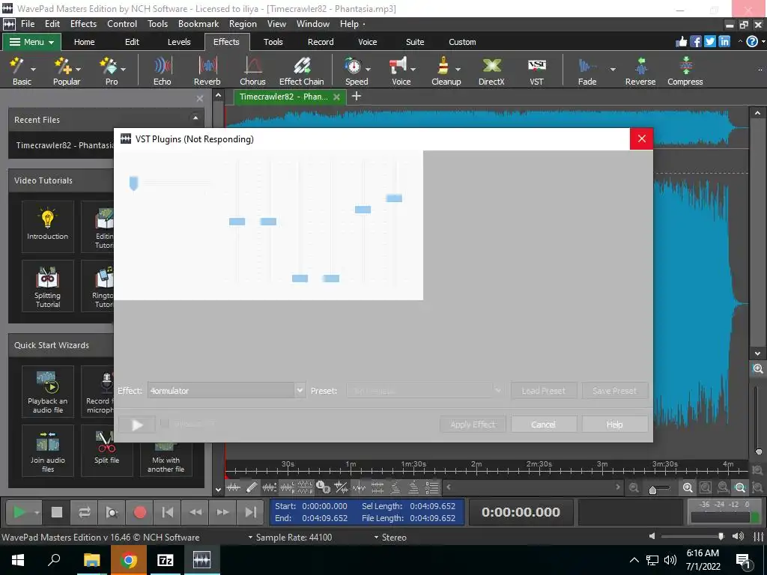The height and width of the screenshot is (575, 767).
Task: Open DirectX effects
Action: point(491,71)
